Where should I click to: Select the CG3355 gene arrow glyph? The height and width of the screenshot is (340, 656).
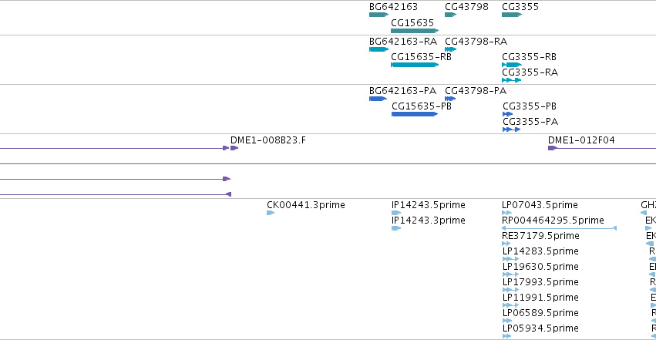[512, 15]
